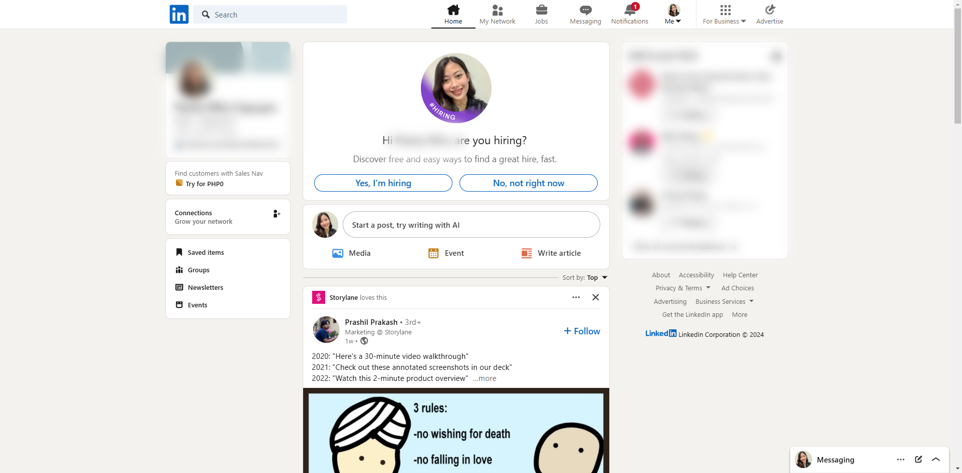This screenshot has width=962, height=473.
Task: Expand the Messaging panel chevron
Action: click(x=936, y=459)
